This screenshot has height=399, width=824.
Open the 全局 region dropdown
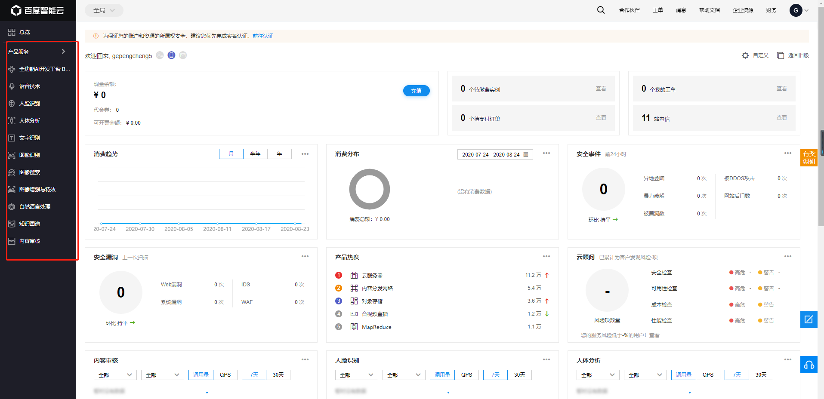click(104, 10)
